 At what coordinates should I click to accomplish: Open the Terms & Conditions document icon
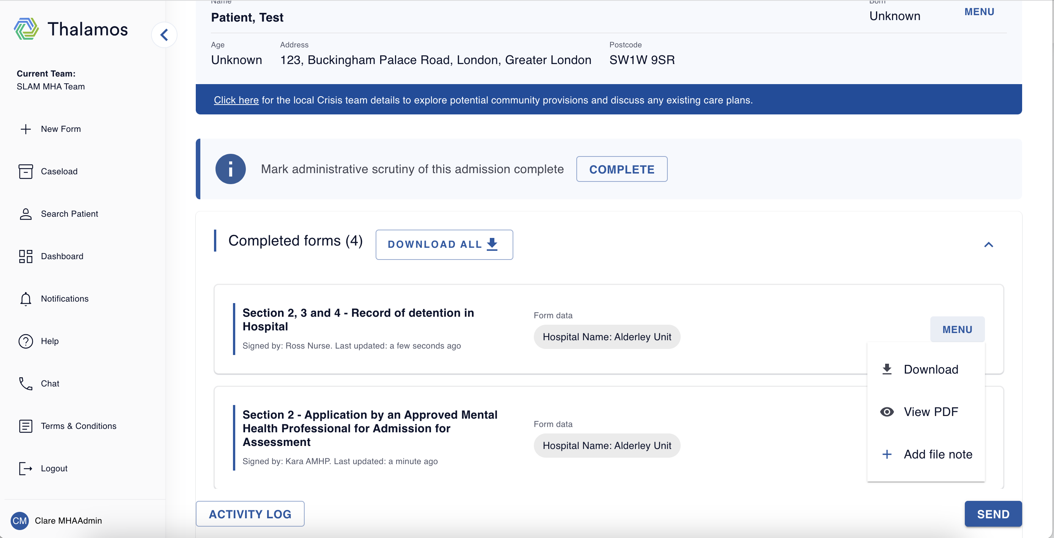26,426
